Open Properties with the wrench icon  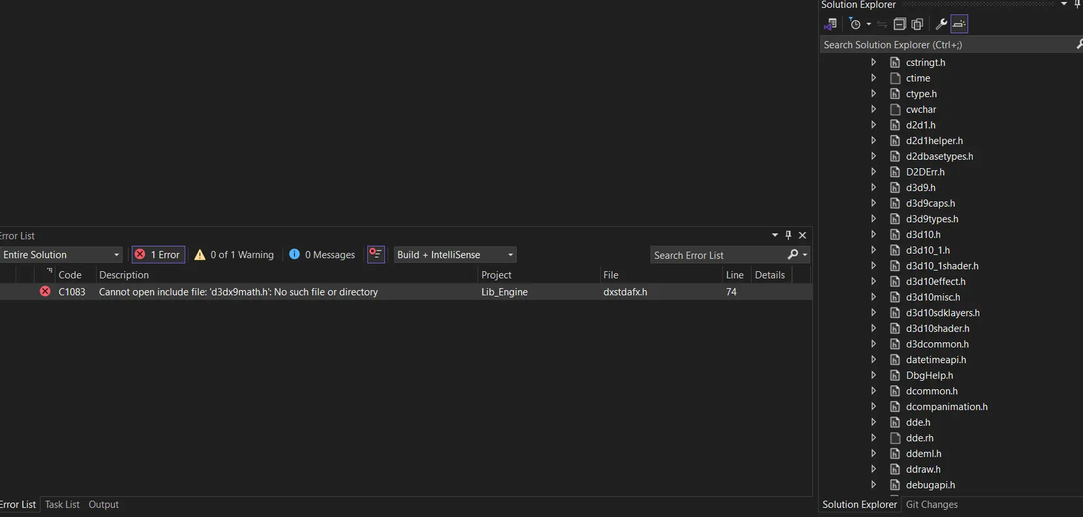(x=941, y=24)
